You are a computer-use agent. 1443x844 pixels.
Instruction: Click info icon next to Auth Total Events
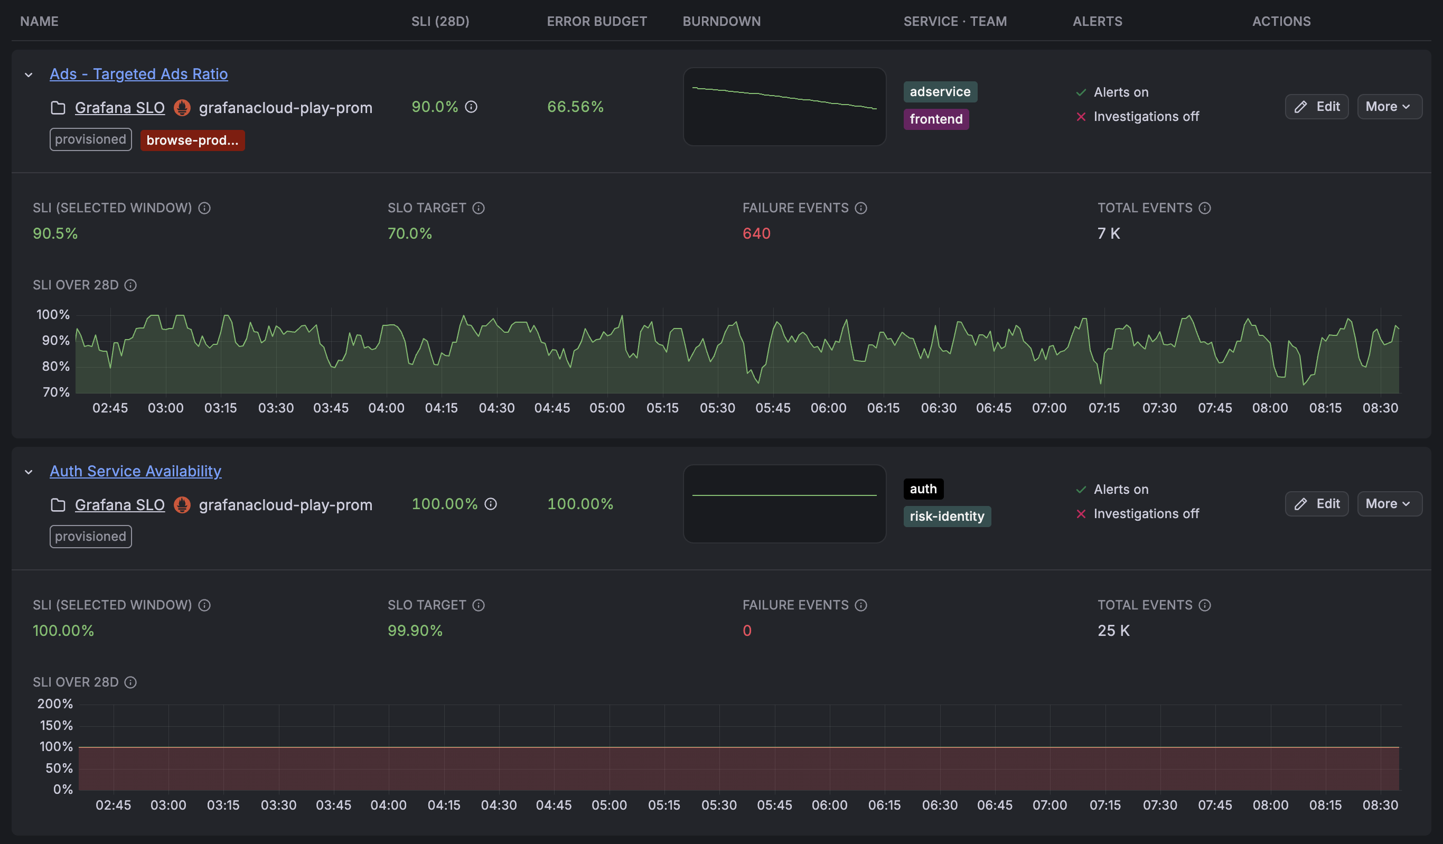pyautogui.click(x=1205, y=605)
